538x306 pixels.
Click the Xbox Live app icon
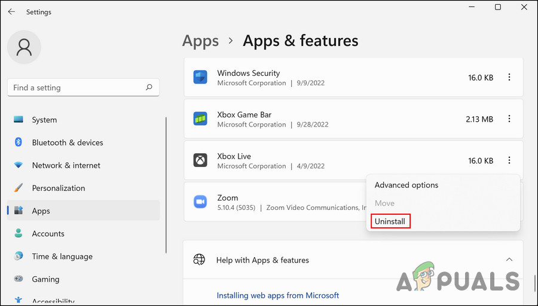coord(200,160)
